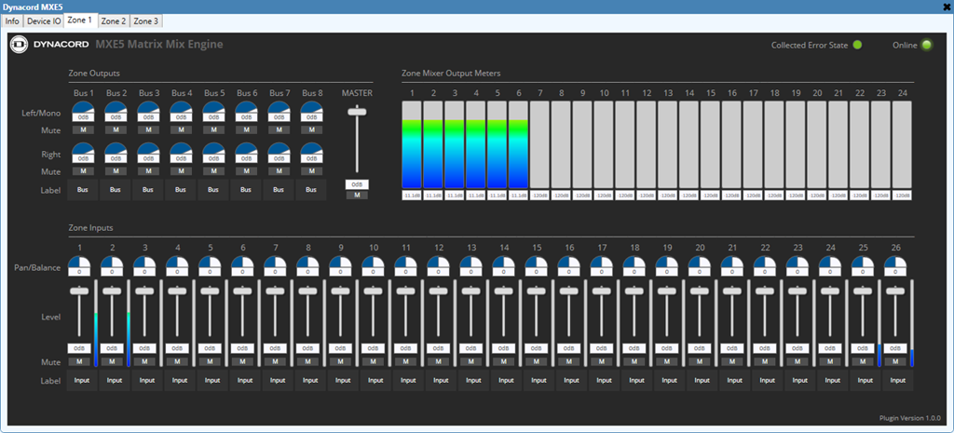Switch to the Zone 2 tab
The image size is (954, 433).
click(114, 20)
